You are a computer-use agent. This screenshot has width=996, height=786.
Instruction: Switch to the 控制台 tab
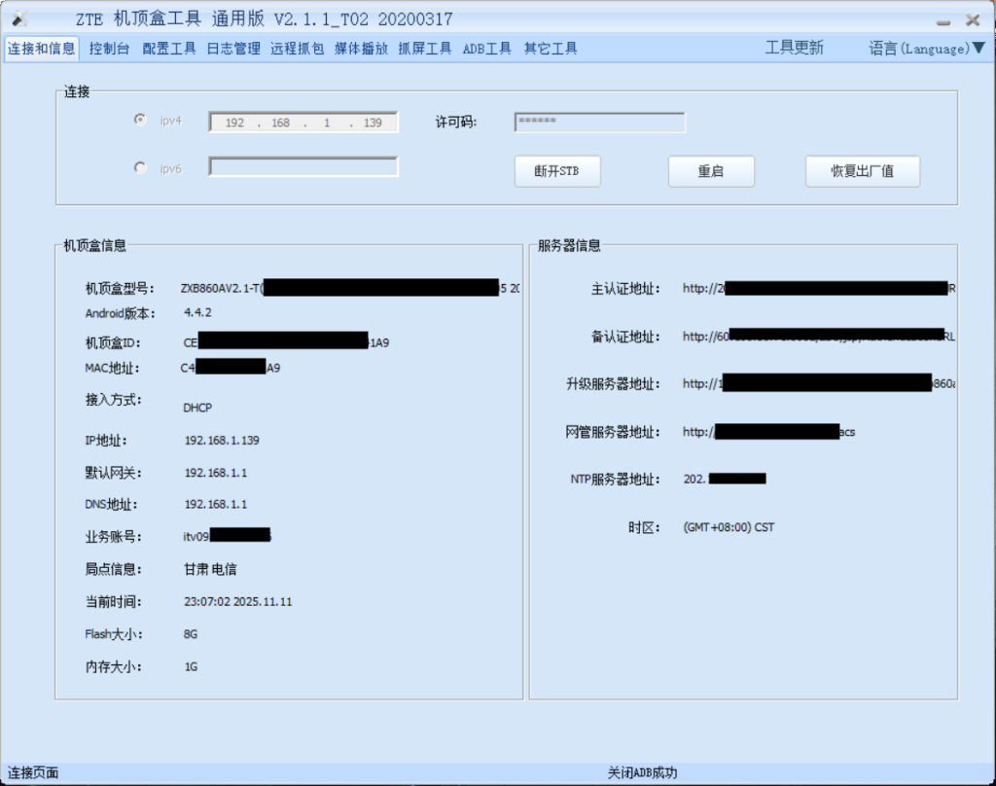click(109, 48)
